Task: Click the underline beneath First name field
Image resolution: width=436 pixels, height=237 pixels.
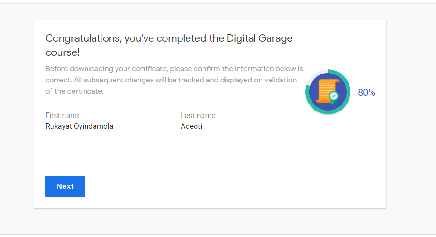Action: [108, 133]
